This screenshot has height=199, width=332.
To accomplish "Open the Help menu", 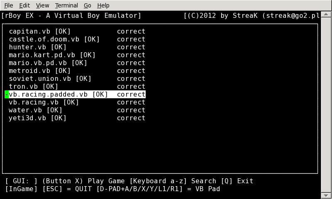I will pyautogui.click(x=103, y=5).
